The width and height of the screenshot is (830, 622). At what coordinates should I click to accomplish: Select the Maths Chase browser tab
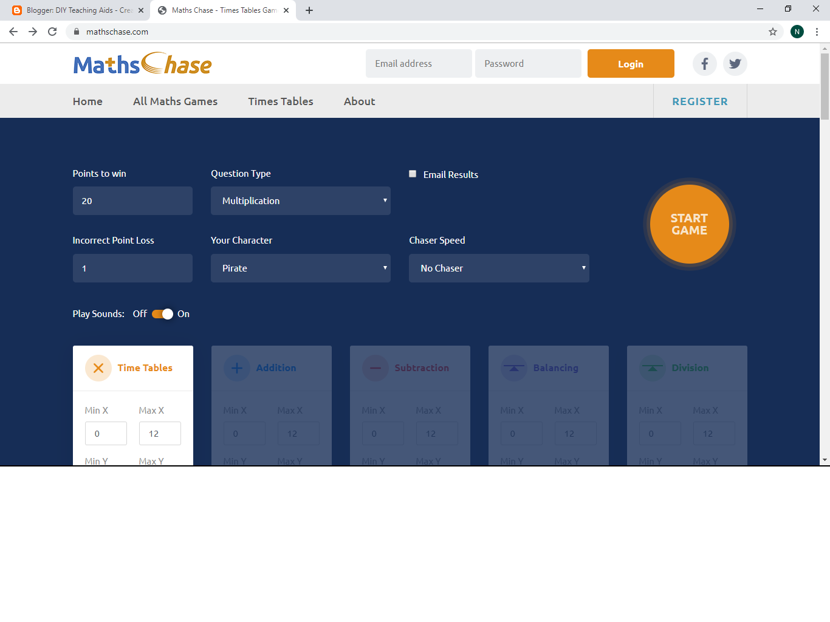point(223,10)
